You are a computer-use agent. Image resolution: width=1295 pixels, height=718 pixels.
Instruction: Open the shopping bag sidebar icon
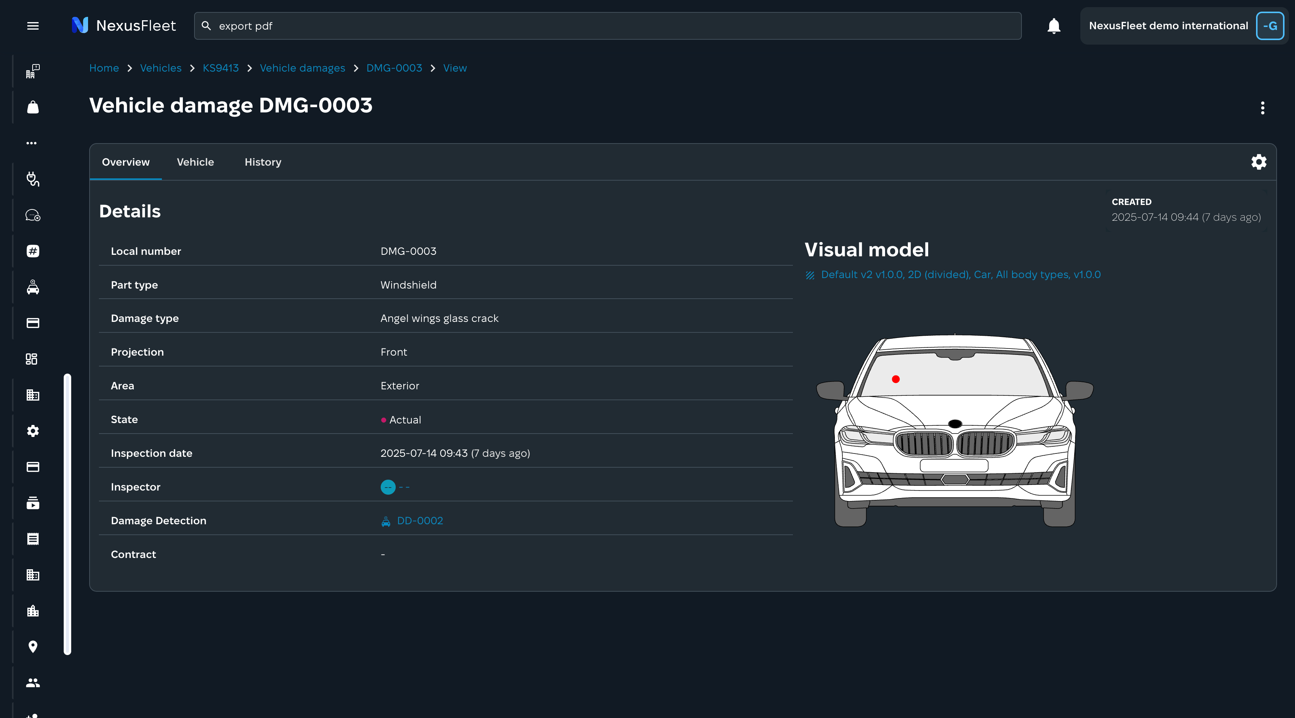pyautogui.click(x=33, y=107)
